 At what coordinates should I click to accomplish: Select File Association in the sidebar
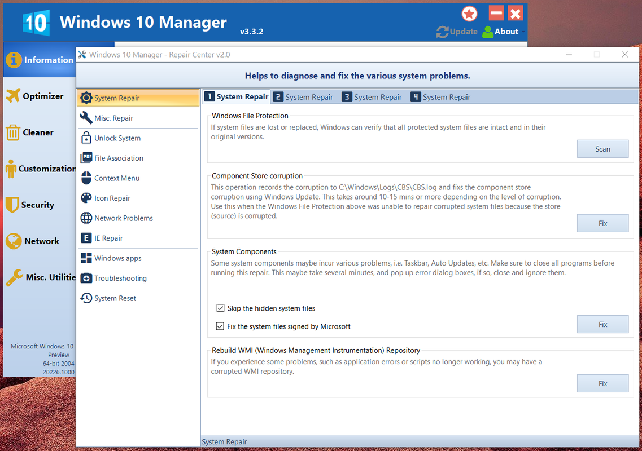[138, 158]
